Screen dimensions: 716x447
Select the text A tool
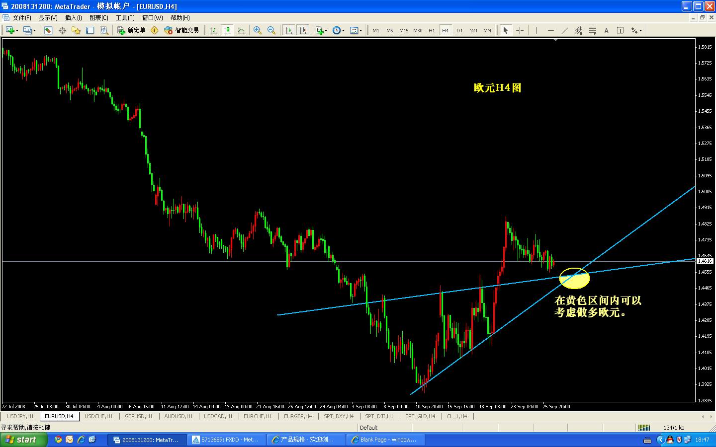click(x=606, y=30)
